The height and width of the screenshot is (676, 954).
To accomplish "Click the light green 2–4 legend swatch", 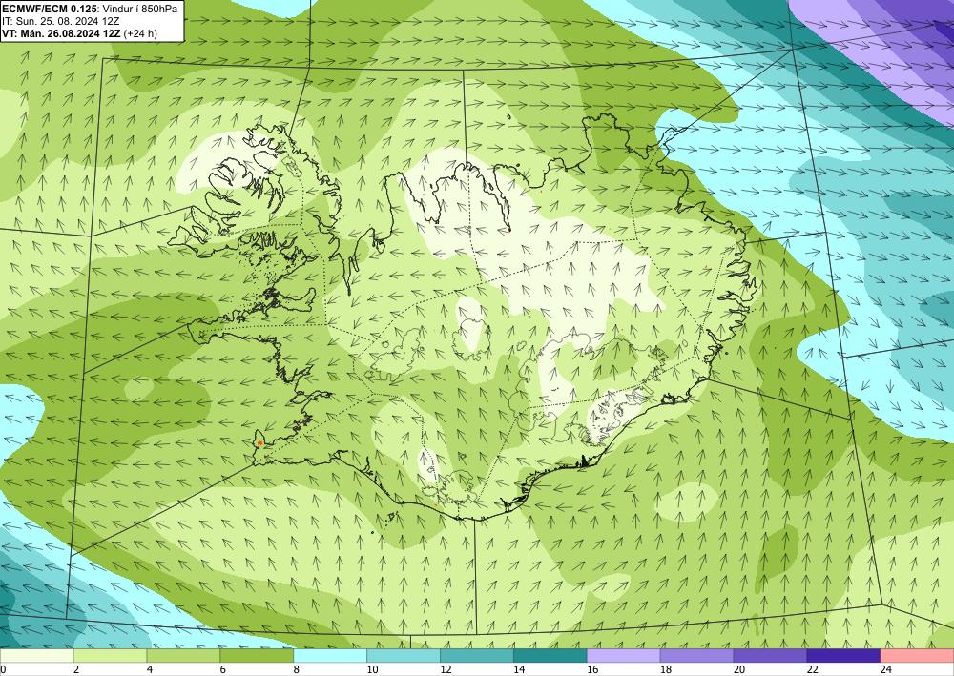I will tap(110, 656).
